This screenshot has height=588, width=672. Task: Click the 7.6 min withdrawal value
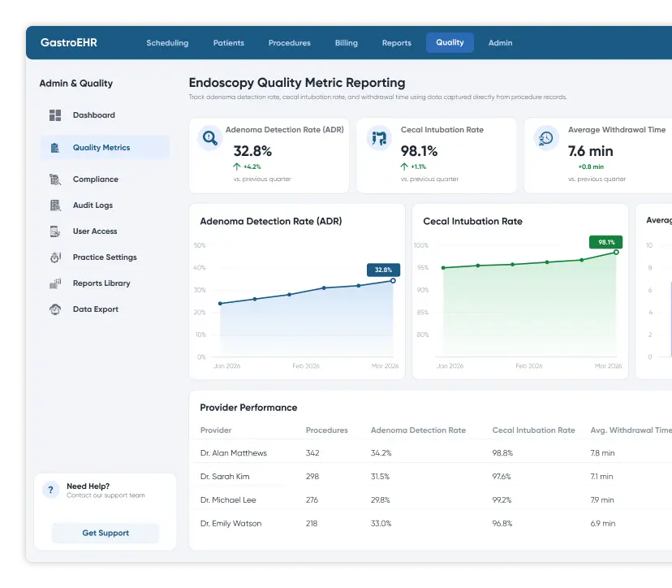point(591,151)
